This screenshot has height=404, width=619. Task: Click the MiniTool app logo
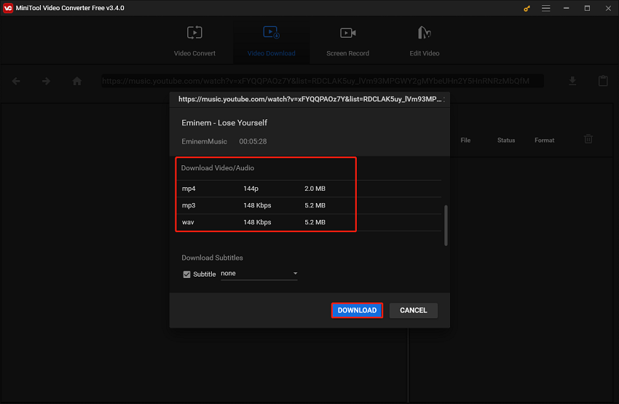[8, 8]
